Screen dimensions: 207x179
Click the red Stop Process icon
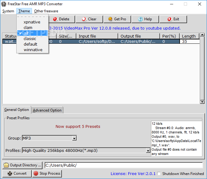(36, 173)
